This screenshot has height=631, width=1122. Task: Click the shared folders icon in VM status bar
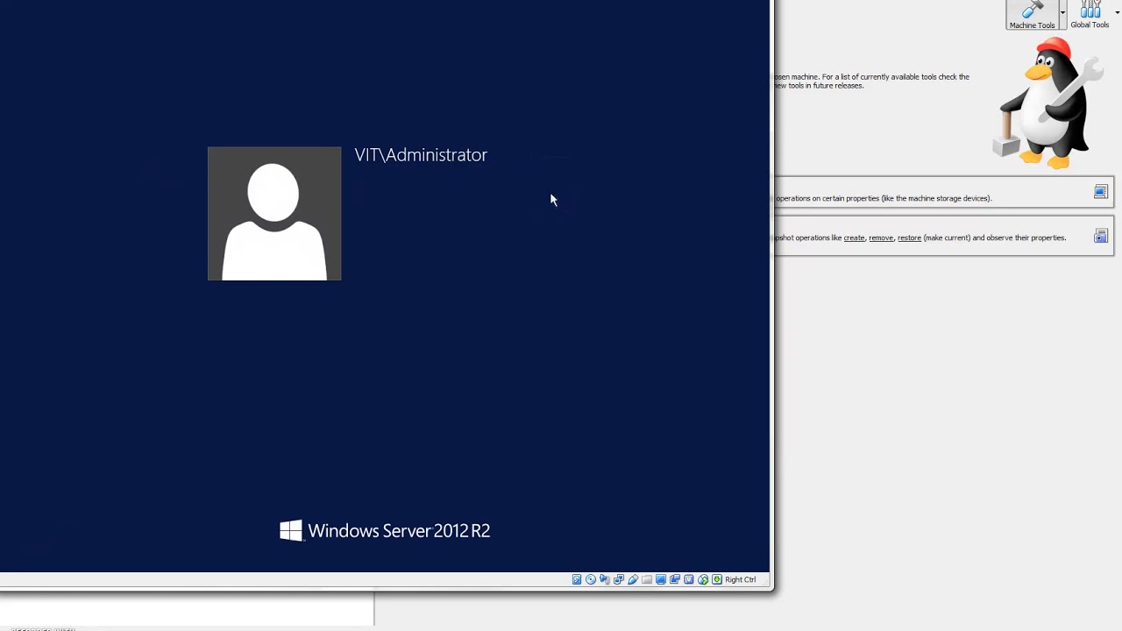(x=647, y=579)
